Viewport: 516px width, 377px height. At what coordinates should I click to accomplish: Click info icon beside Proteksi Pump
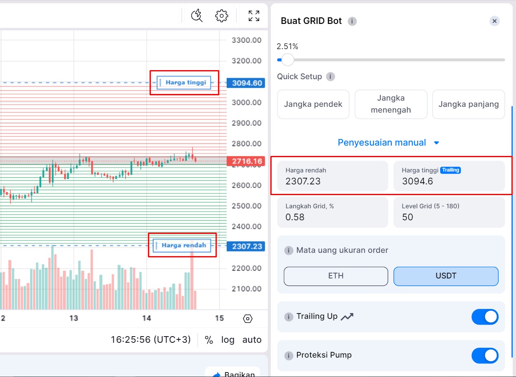click(289, 356)
